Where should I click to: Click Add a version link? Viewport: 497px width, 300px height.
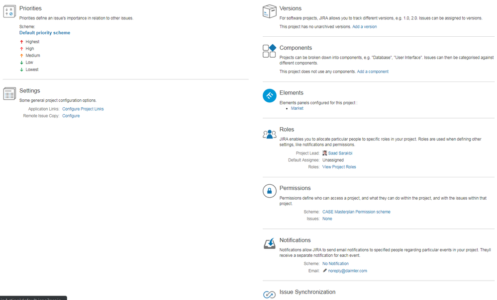[x=365, y=27]
